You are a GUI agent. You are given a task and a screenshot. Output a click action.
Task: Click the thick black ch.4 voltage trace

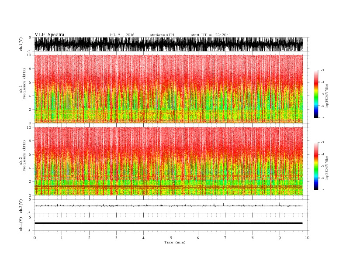pyautogui.click(x=169, y=223)
